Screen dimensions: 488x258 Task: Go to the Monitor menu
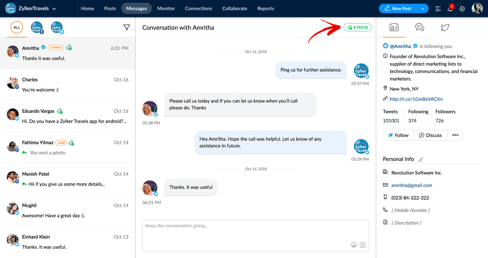tap(166, 9)
